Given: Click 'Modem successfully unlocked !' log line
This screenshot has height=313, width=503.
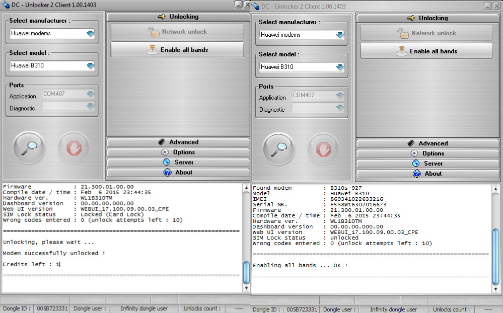Looking at the screenshot, I should (x=54, y=253).
